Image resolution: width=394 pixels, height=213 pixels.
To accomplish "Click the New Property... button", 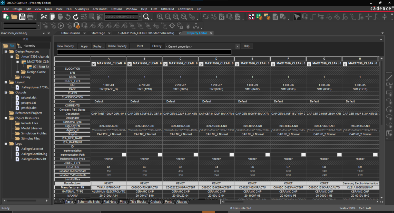I will (x=67, y=46).
